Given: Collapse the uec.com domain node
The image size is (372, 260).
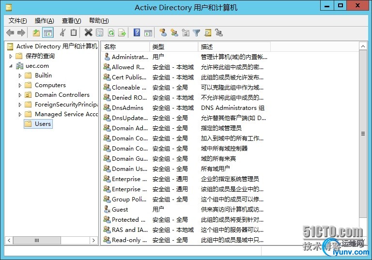Looking at the screenshot, I should pos(11,66).
